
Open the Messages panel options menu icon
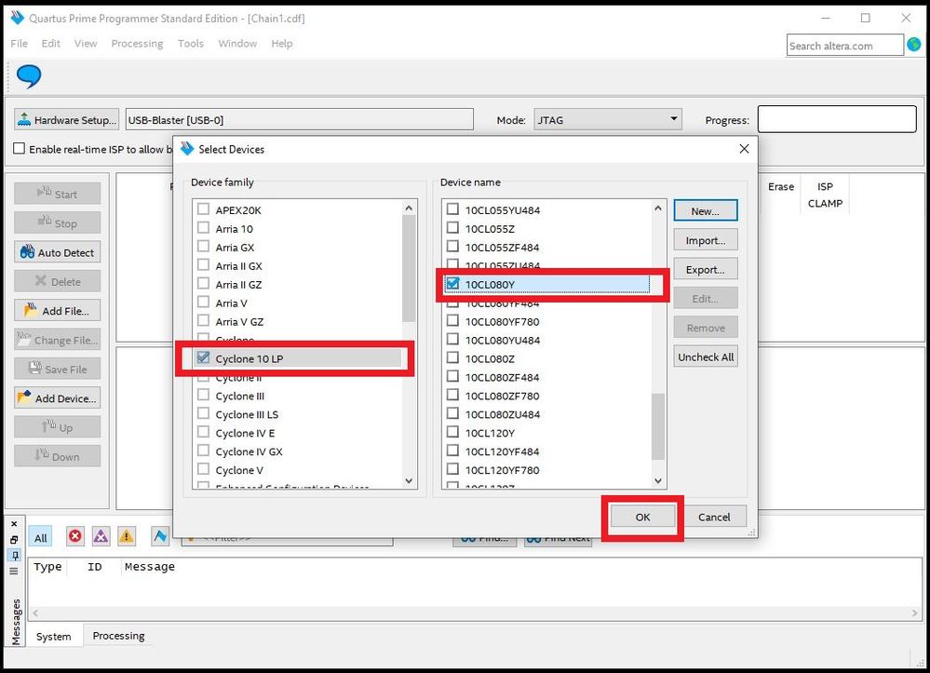tap(14, 571)
